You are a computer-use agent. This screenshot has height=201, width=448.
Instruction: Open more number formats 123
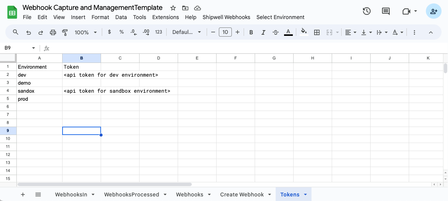(159, 32)
